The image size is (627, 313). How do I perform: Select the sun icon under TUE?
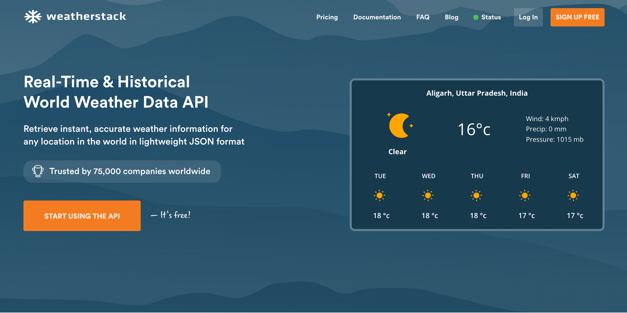tap(380, 195)
